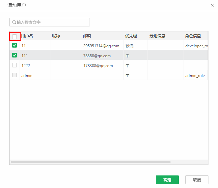Click the 角色信息 column header
Viewport: 218px width, 188px height.
click(193, 36)
